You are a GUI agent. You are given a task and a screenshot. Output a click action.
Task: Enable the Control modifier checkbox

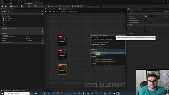click(x=145, y=27)
